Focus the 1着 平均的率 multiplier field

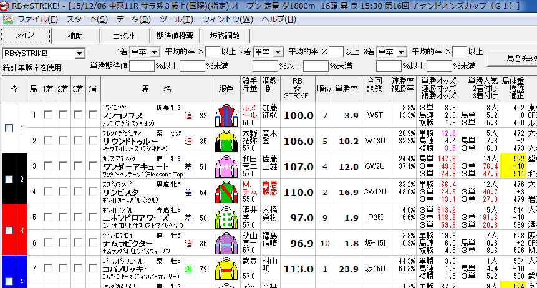tap(212, 52)
